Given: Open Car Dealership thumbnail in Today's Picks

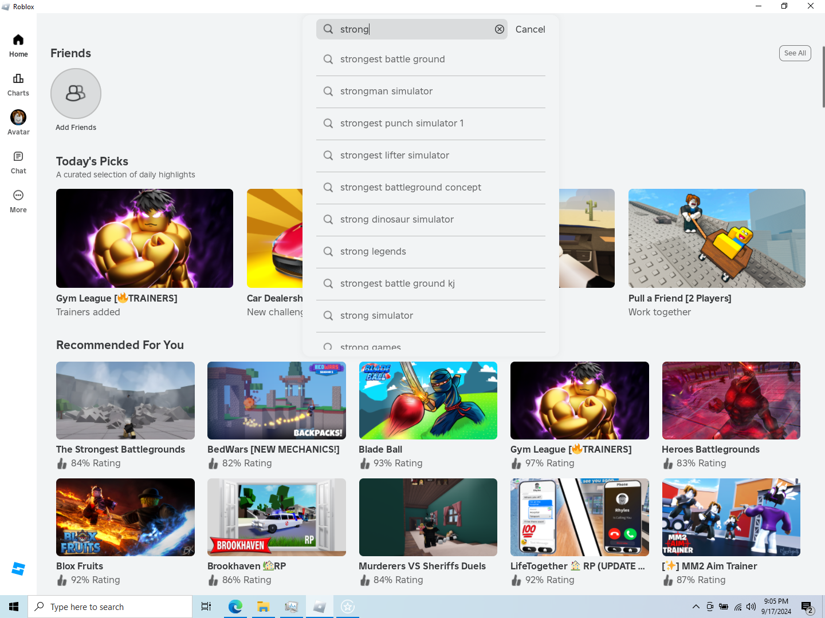Looking at the screenshot, I should 275,238.
